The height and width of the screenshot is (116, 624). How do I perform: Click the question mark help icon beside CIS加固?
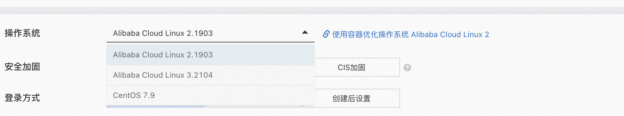point(407,68)
